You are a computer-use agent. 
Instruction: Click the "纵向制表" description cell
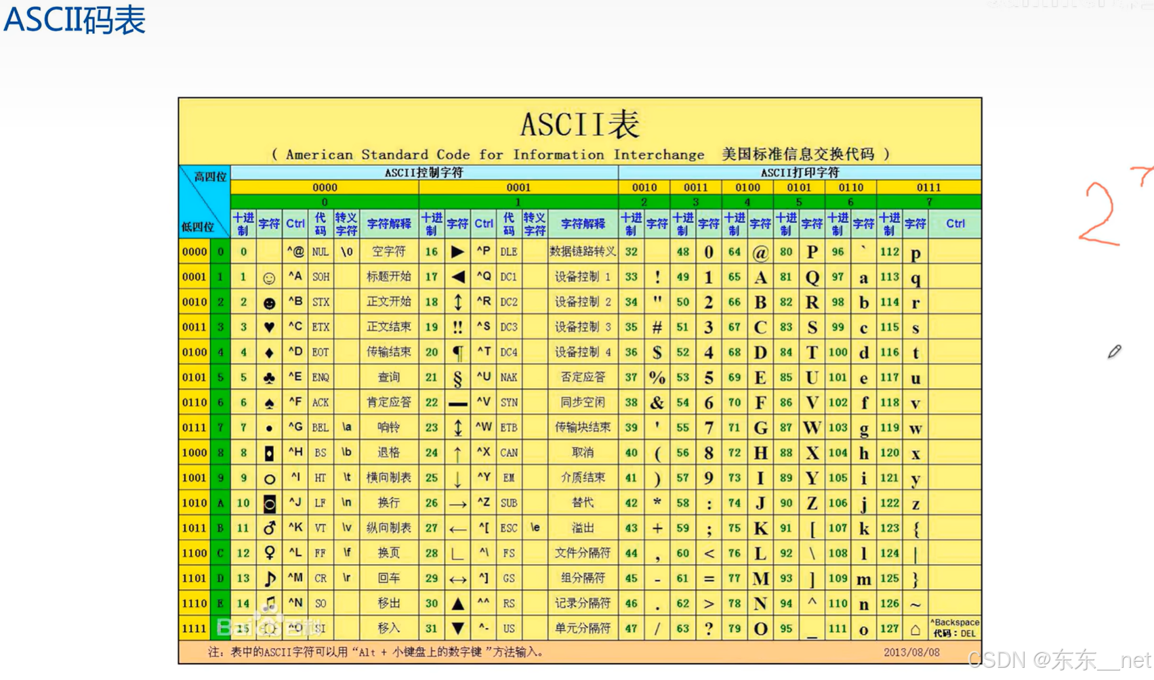388,528
